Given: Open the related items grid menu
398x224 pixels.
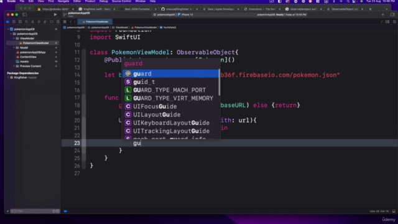Looking at the screenshot, I should [65, 22].
